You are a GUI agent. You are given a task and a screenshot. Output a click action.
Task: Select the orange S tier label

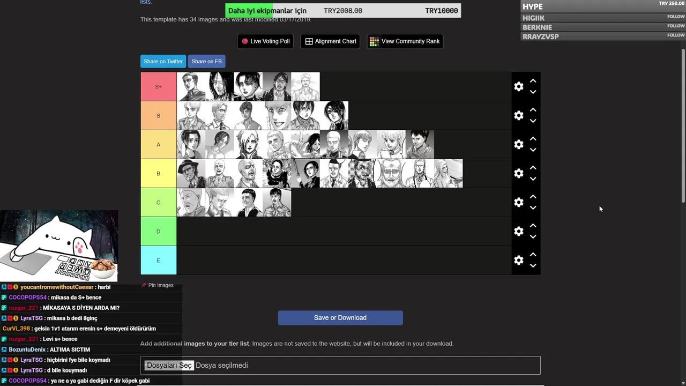coord(158,115)
